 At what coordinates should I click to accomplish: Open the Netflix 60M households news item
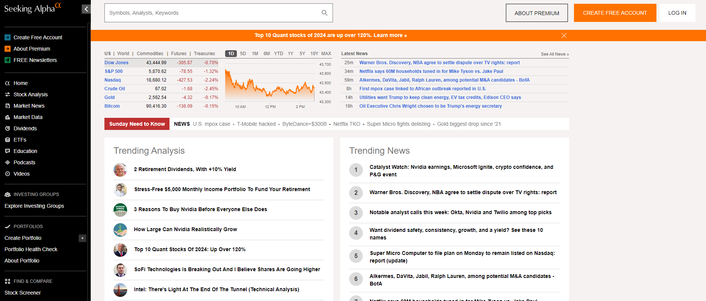pos(431,71)
